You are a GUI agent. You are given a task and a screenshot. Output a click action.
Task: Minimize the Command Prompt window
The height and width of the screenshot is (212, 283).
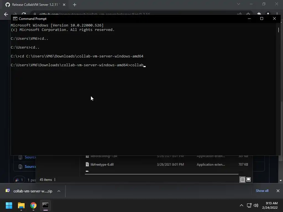coord(249,18)
